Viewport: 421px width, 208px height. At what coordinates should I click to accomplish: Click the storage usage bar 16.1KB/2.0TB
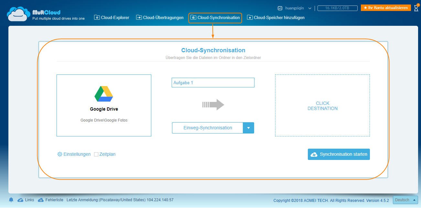(337, 8)
